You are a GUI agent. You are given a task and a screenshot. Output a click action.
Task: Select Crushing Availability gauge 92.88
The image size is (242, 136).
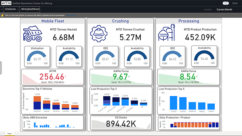click(137, 56)
